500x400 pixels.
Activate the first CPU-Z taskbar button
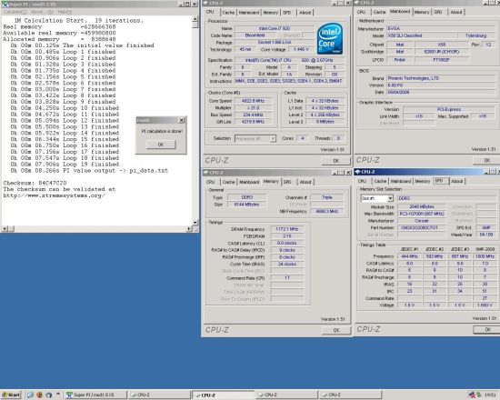pyautogui.click(x=159, y=395)
